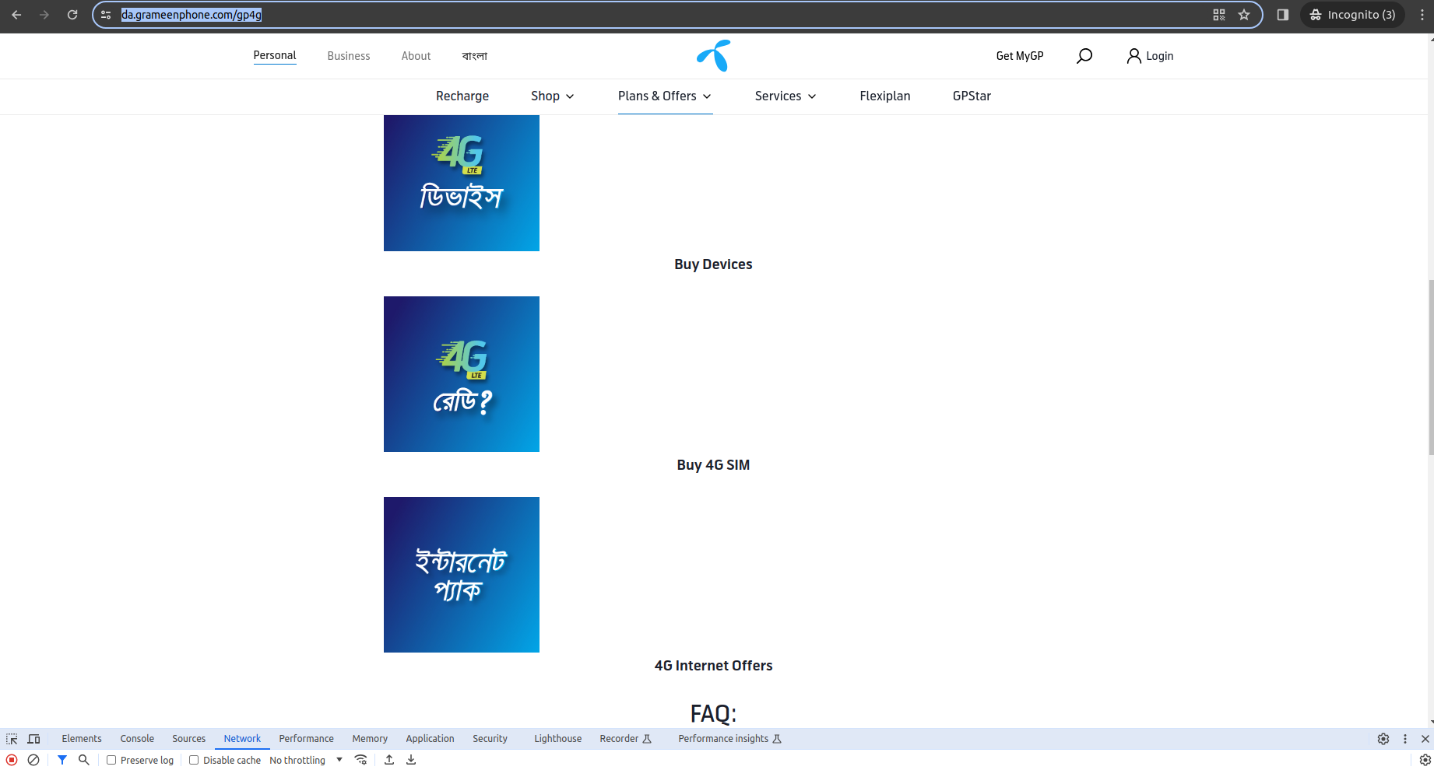Open DevTools customize three-dot menu

[1405, 739]
